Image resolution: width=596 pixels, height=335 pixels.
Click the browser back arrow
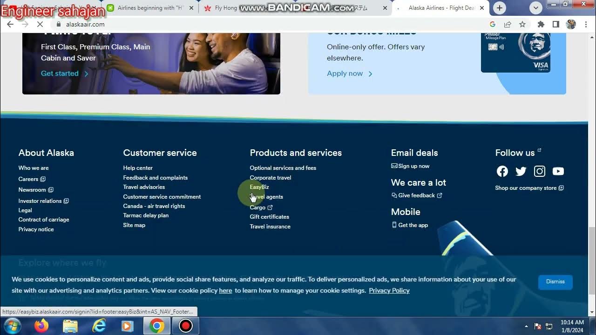click(10, 24)
